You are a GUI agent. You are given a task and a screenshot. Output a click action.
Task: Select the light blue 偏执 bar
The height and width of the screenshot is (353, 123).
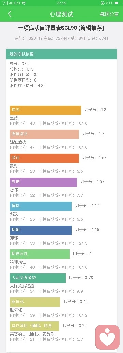click(x=41, y=206)
